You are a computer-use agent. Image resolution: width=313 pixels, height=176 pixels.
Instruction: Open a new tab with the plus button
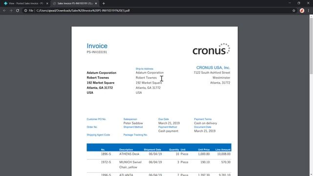pos(104,3)
